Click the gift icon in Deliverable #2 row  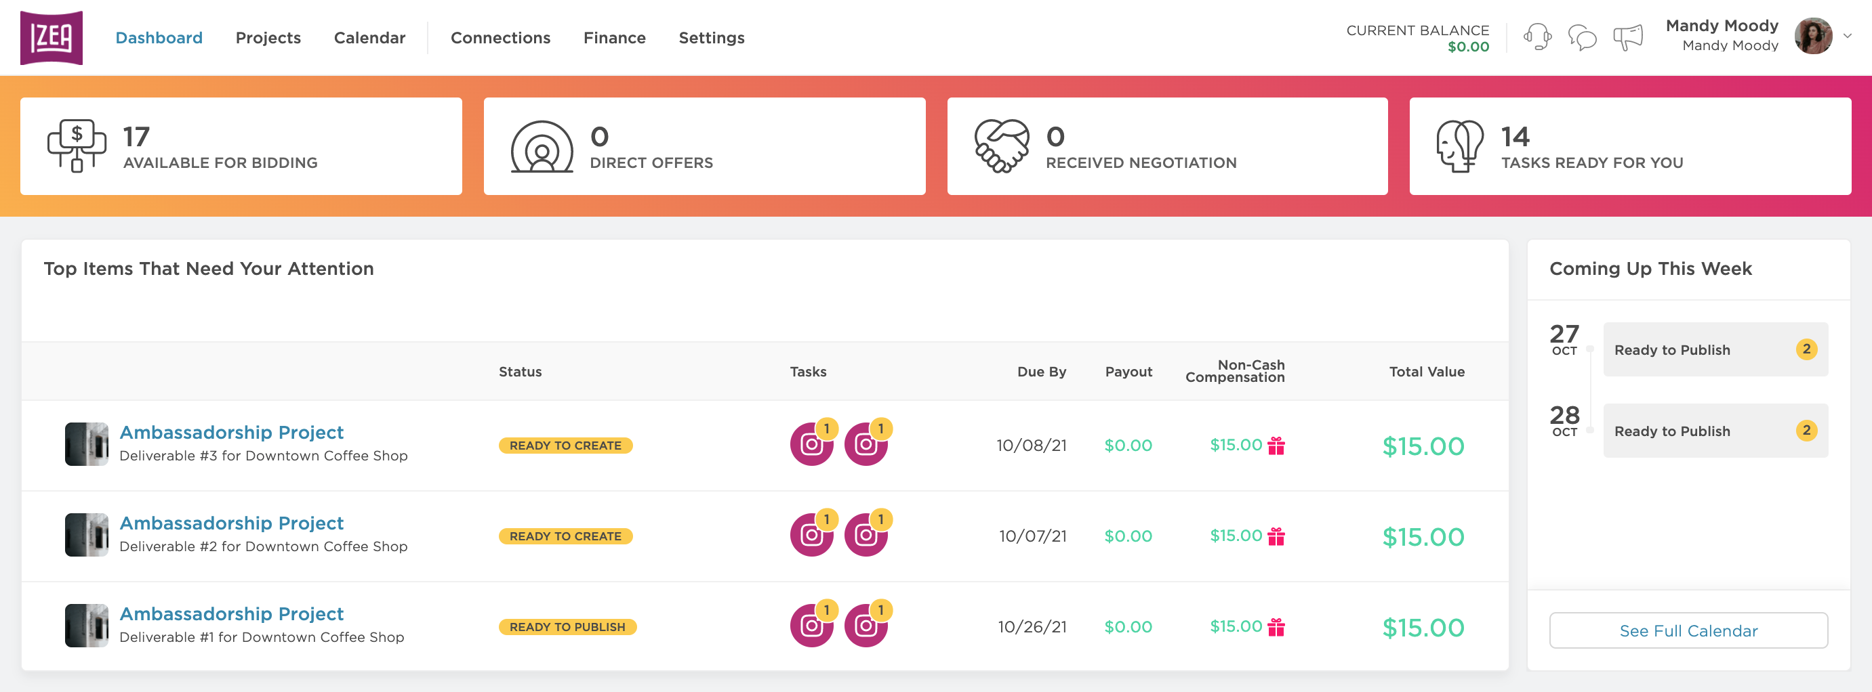(1276, 536)
